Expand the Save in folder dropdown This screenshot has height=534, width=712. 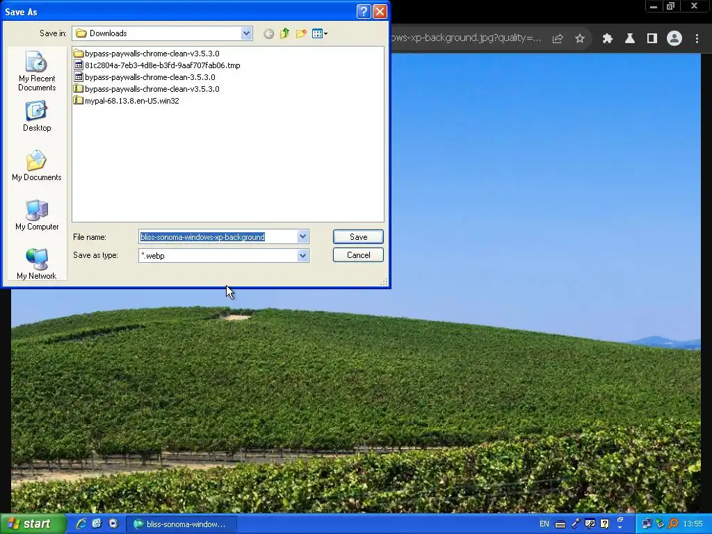[x=247, y=33]
